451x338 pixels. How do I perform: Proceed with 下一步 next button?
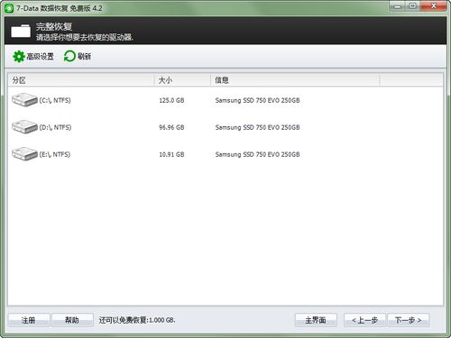coord(409,320)
